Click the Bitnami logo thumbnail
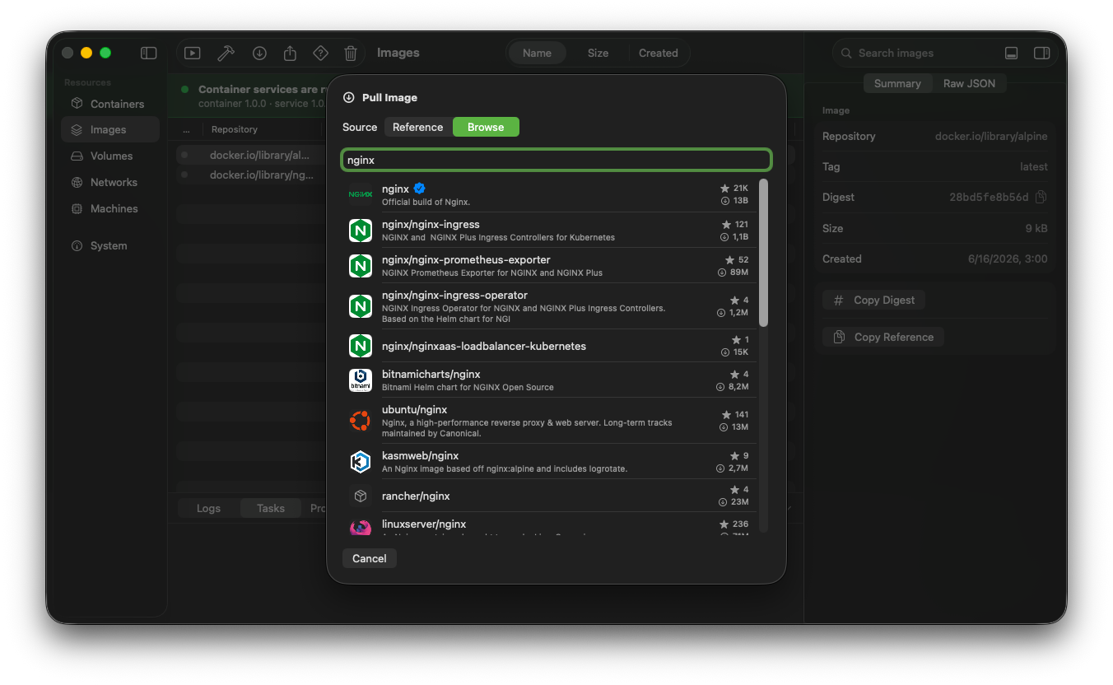 click(x=361, y=380)
